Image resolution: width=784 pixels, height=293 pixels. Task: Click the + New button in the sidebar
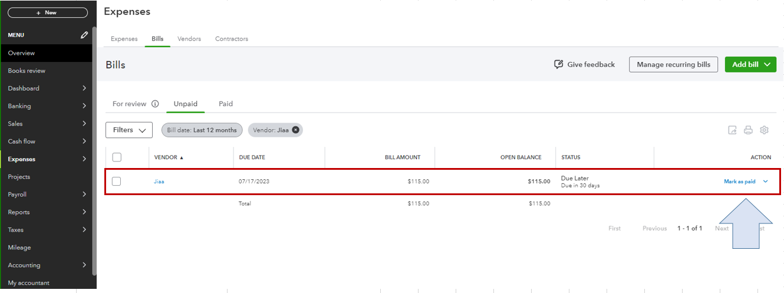[x=48, y=12]
